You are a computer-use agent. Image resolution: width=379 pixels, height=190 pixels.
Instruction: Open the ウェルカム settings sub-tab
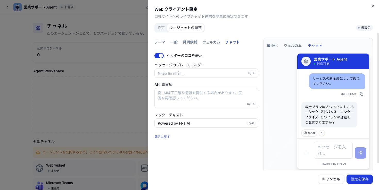[x=211, y=42]
